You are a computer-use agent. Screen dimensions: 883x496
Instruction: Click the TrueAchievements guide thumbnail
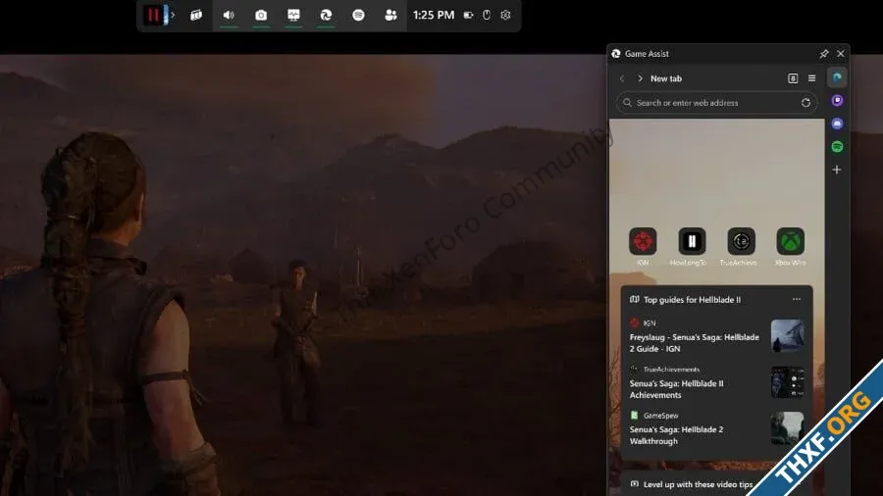787,382
